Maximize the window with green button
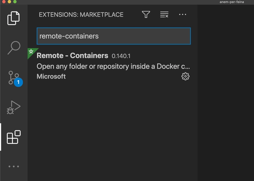The height and width of the screenshot is (181, 254). tap(15, 2)
